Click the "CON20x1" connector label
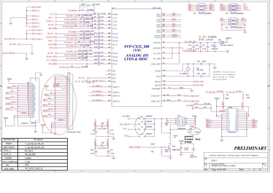Viewport: 273px width, 193px height. [25, 123]
